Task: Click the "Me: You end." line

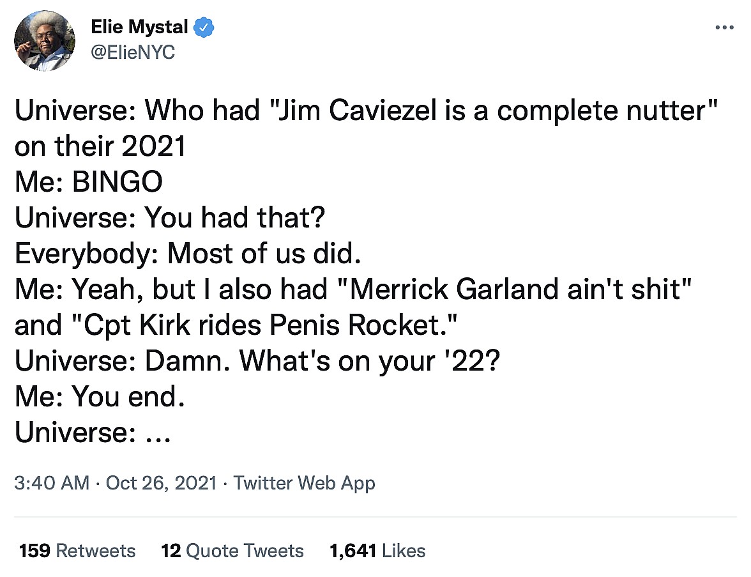Action: 100,397
